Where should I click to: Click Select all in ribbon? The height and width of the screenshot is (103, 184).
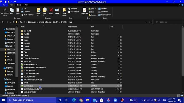coord(103,9)
